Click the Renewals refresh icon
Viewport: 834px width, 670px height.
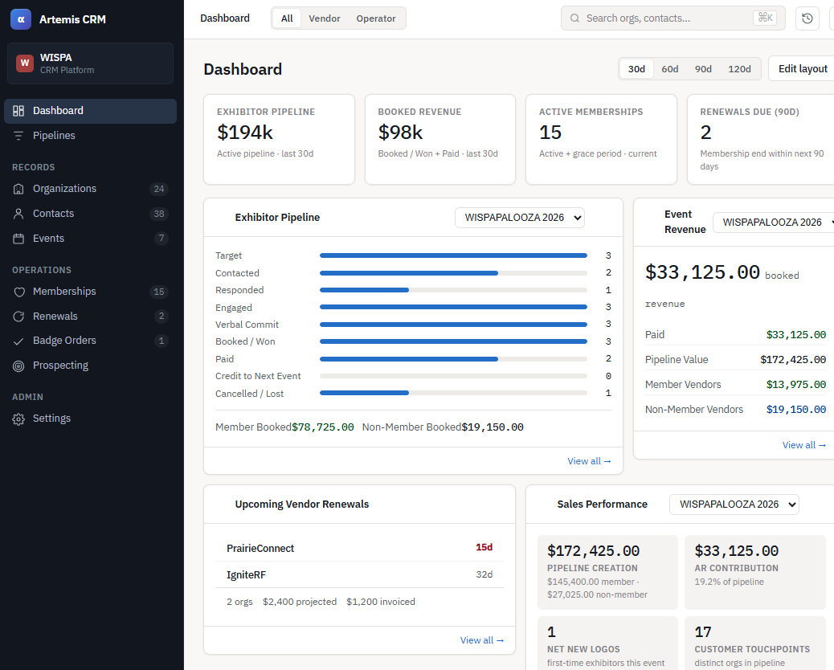pyautogui.click(x=18, y=317)
